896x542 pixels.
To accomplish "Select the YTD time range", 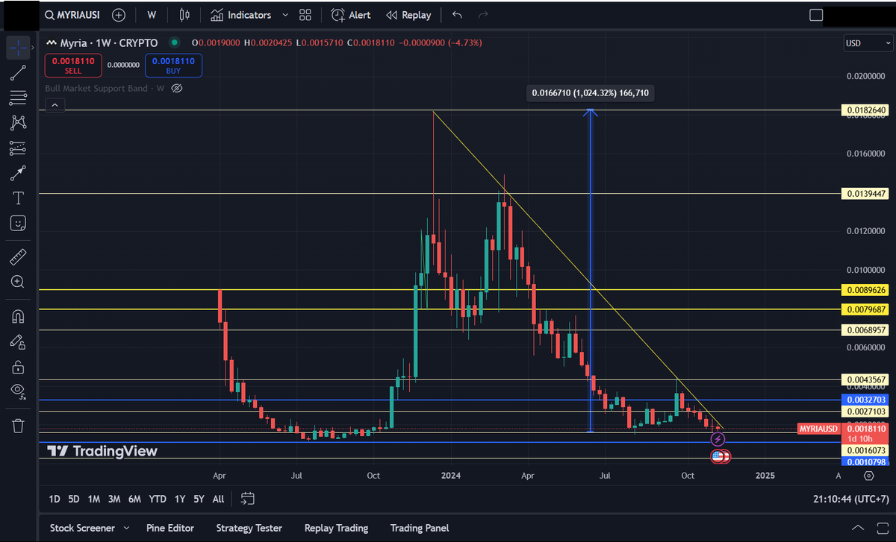I will [x=158, y=498].
